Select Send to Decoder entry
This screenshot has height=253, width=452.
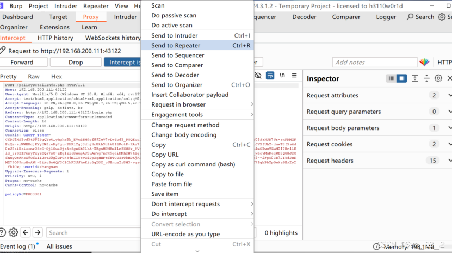(197, 75)
